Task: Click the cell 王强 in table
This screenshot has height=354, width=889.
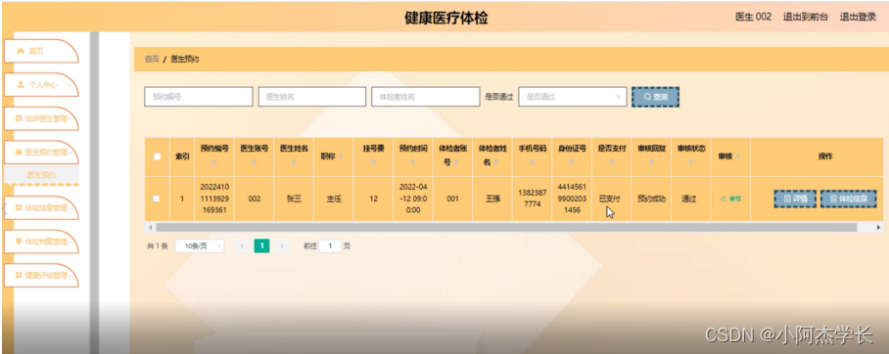Action: (492, 199)
